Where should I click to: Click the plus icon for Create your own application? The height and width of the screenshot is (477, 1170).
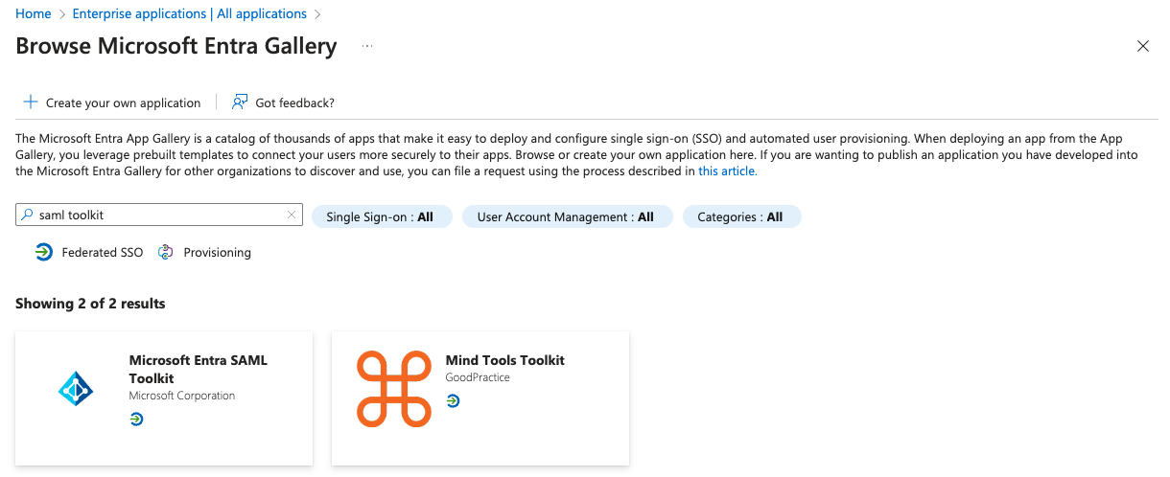pos(31,102)
